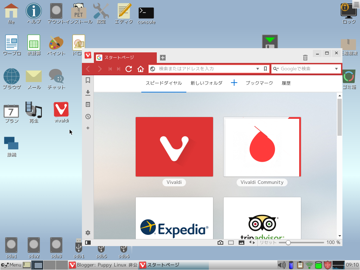Click the Back navigation arrow
The image size is (360, 270).
pos(88,69)
